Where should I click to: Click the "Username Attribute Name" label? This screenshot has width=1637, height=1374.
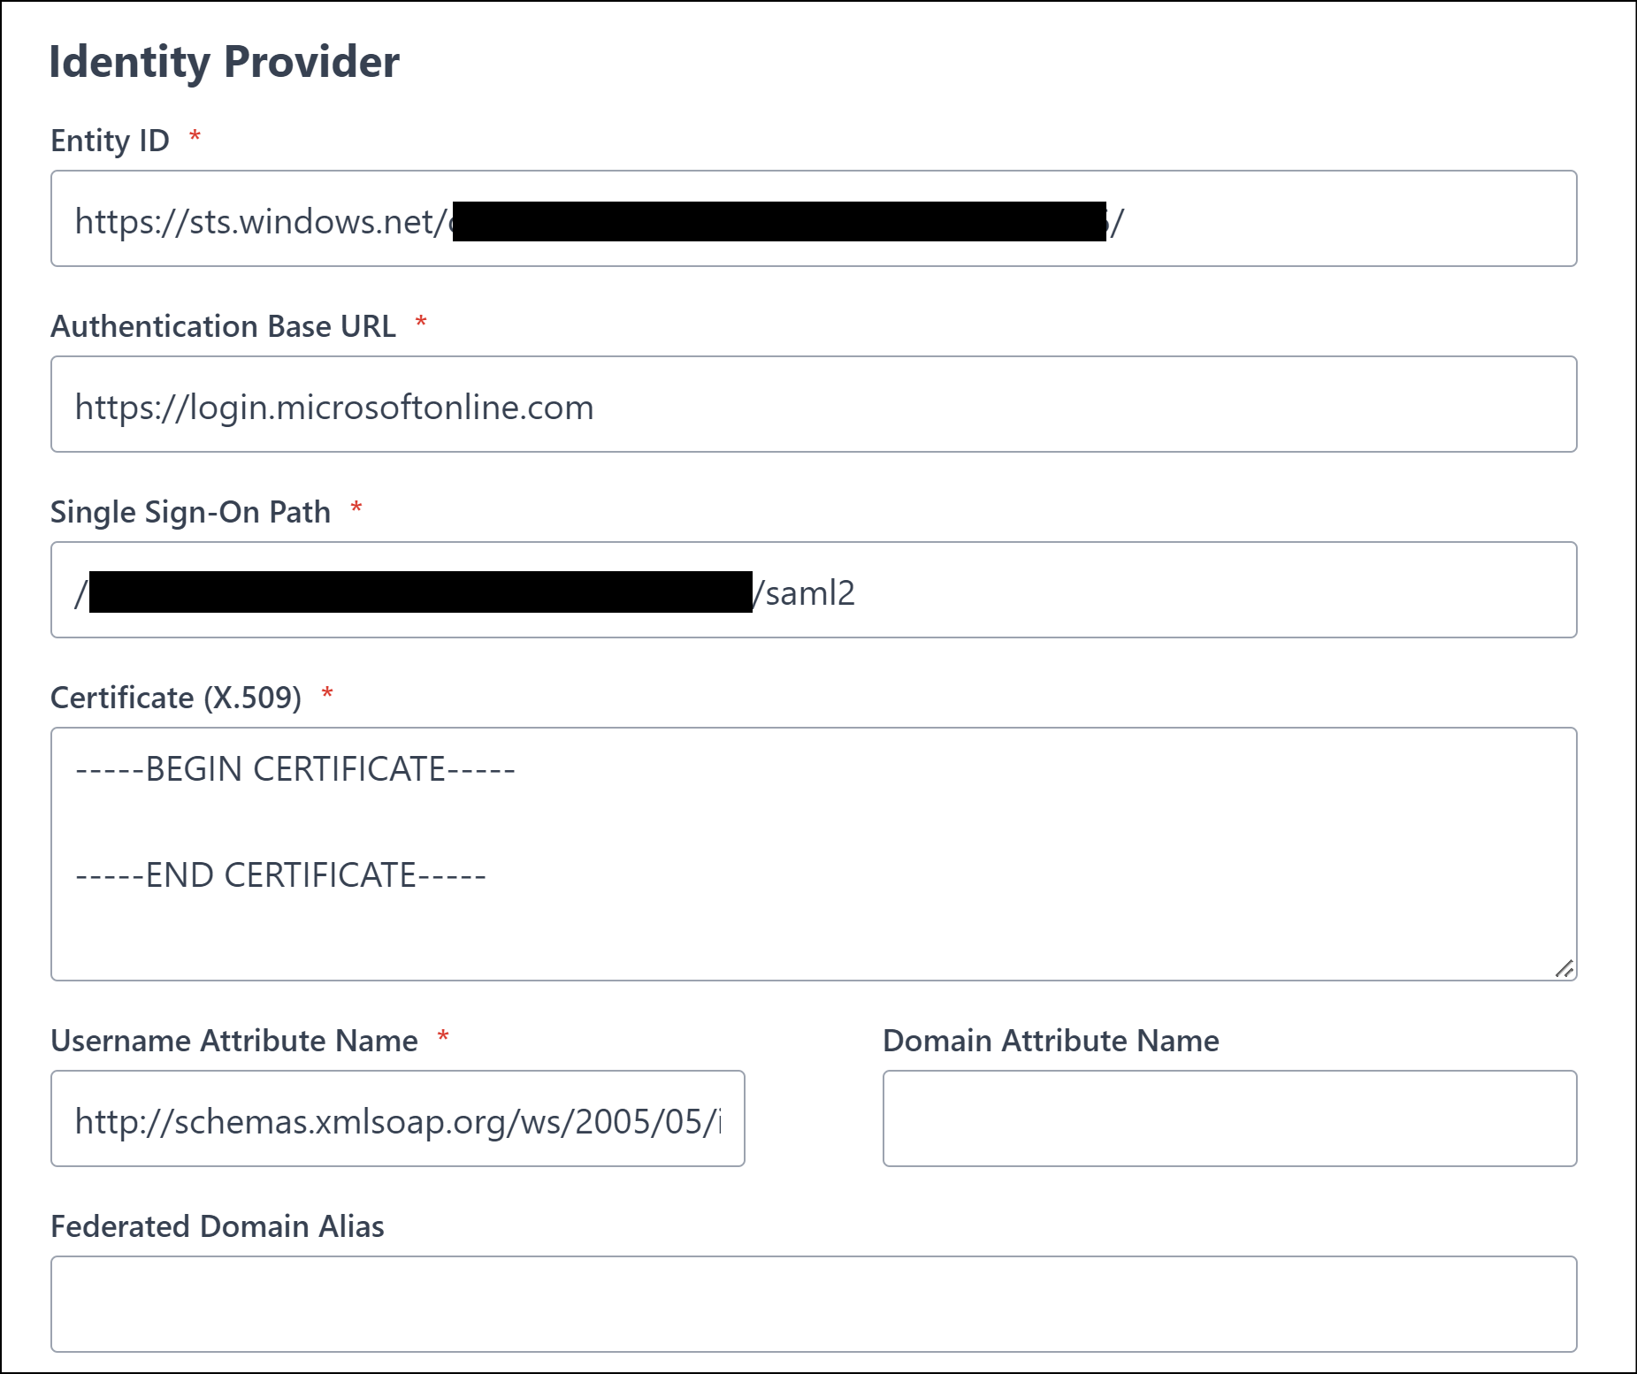click(x=234, y=1041)
